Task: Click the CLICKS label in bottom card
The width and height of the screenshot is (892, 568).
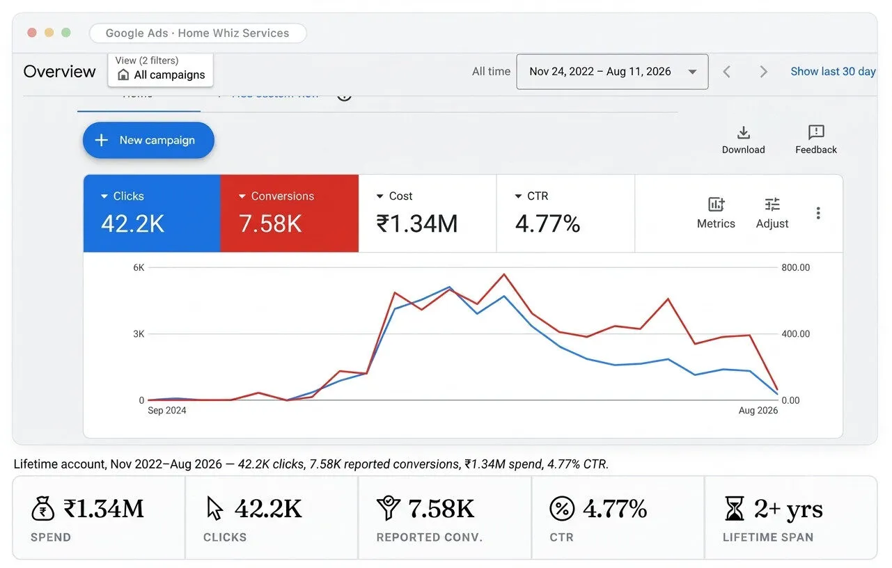Action: click(x=225, y=537)
